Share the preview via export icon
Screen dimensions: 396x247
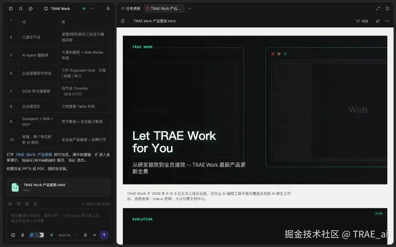coord(378,21)
